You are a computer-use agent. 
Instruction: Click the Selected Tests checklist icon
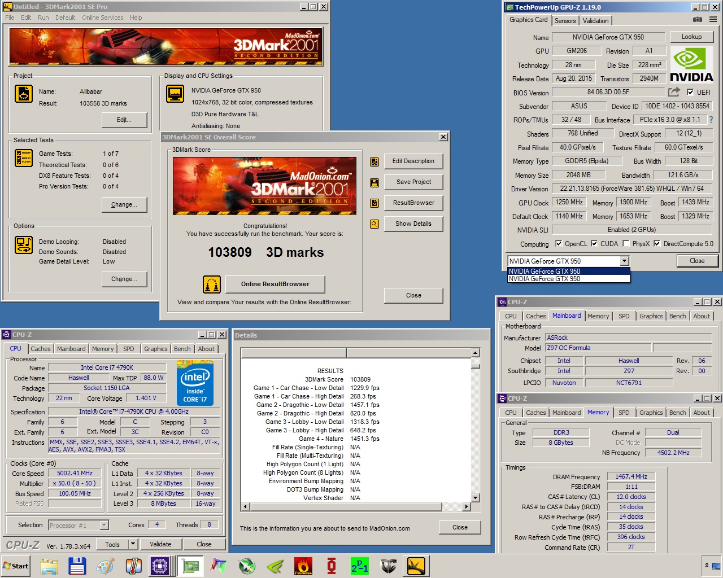coord(24,158)
